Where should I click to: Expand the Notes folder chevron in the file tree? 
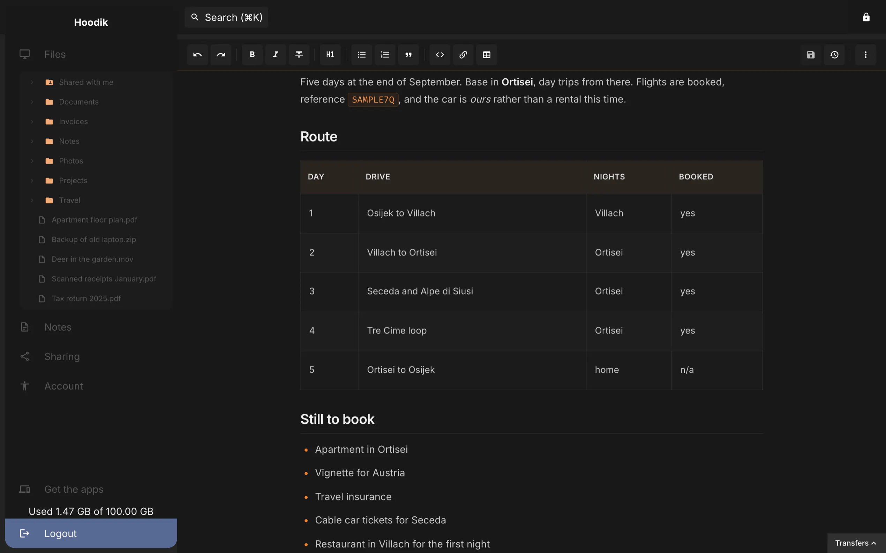32,141
